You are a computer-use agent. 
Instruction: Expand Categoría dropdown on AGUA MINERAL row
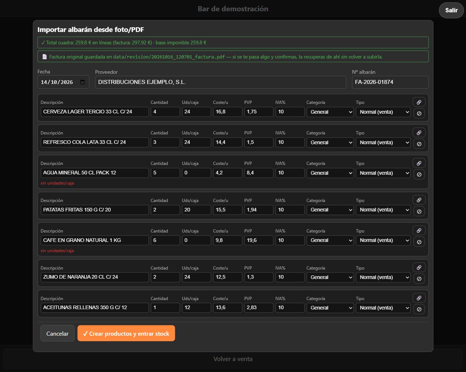[330, 173]
